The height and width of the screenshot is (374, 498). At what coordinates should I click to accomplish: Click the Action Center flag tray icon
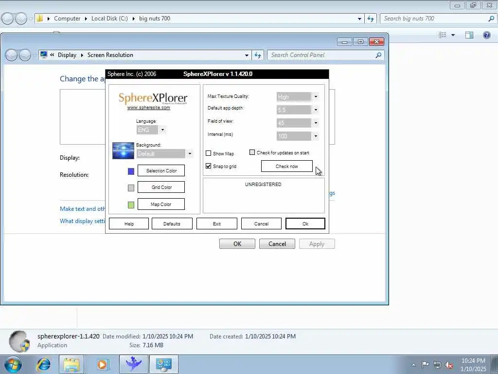click(425, 364)
